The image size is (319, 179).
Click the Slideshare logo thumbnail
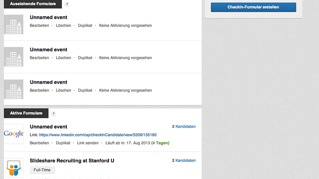[x=14, y=168]
